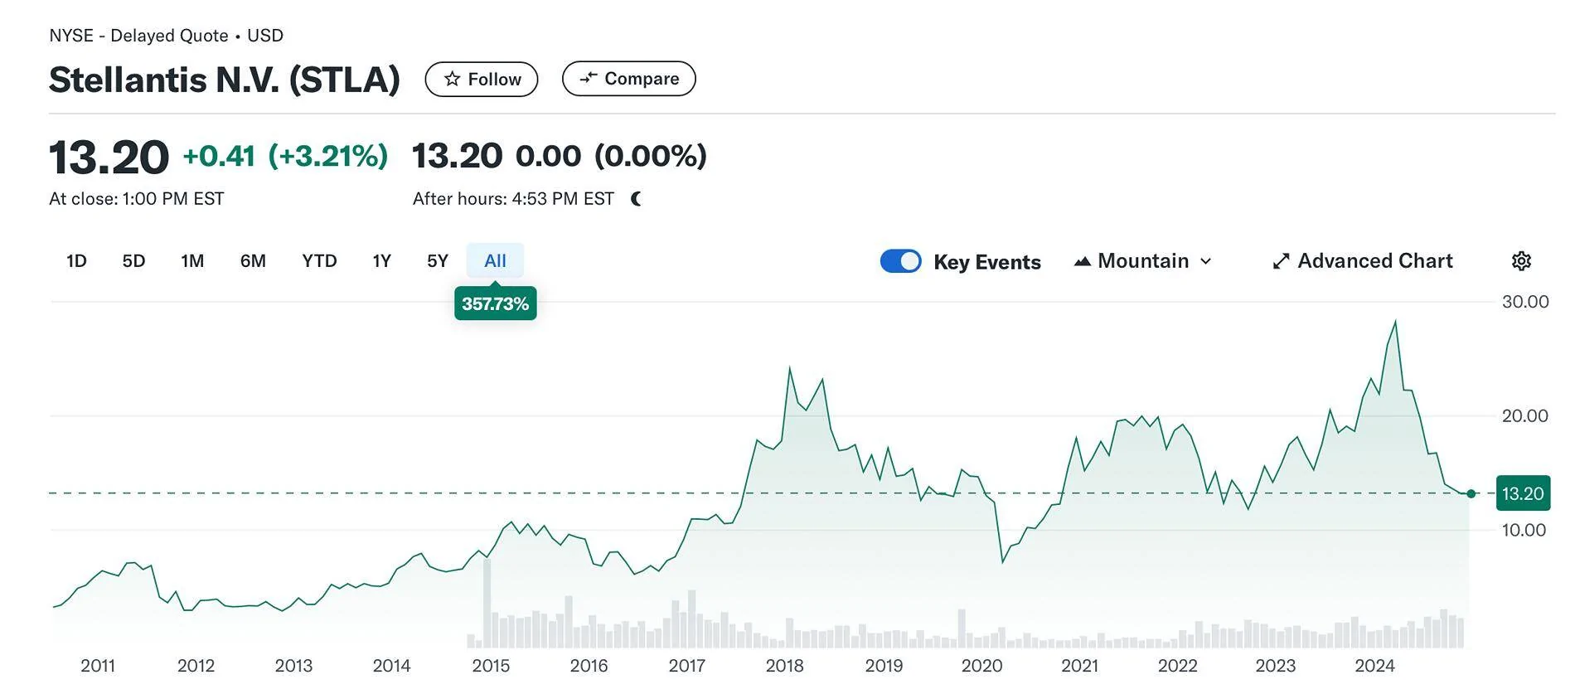Open chart settings gear icon
The image size is (1575, 694).
tap(1521, 261)
